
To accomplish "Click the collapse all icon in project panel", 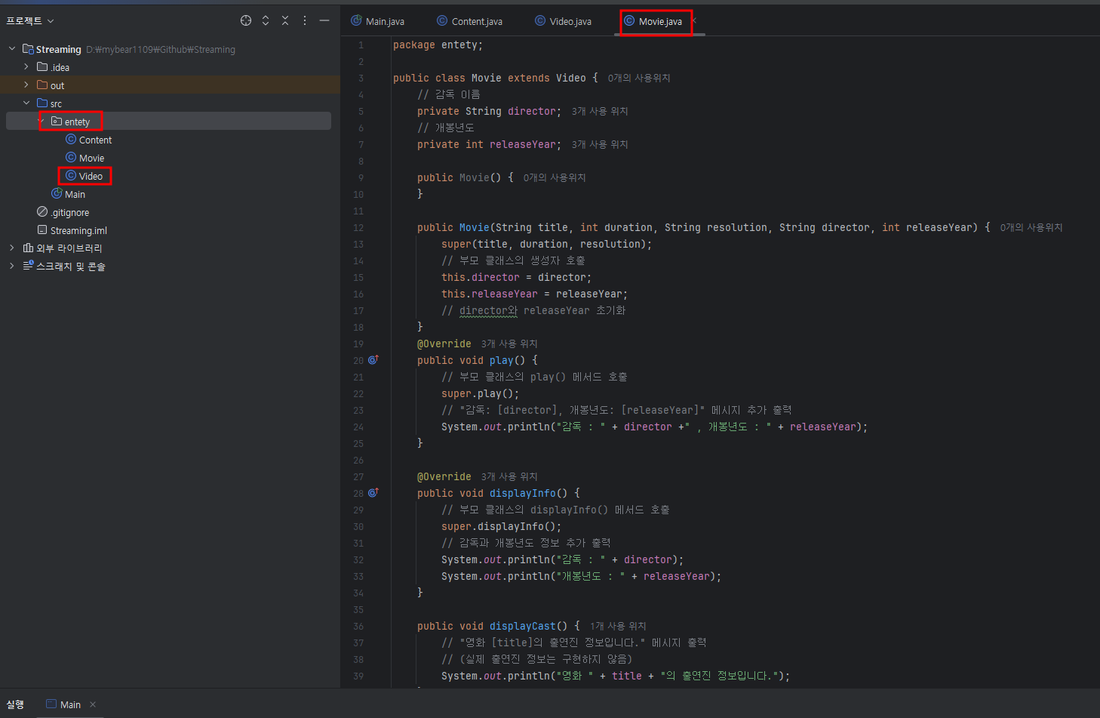I will 285,20.
